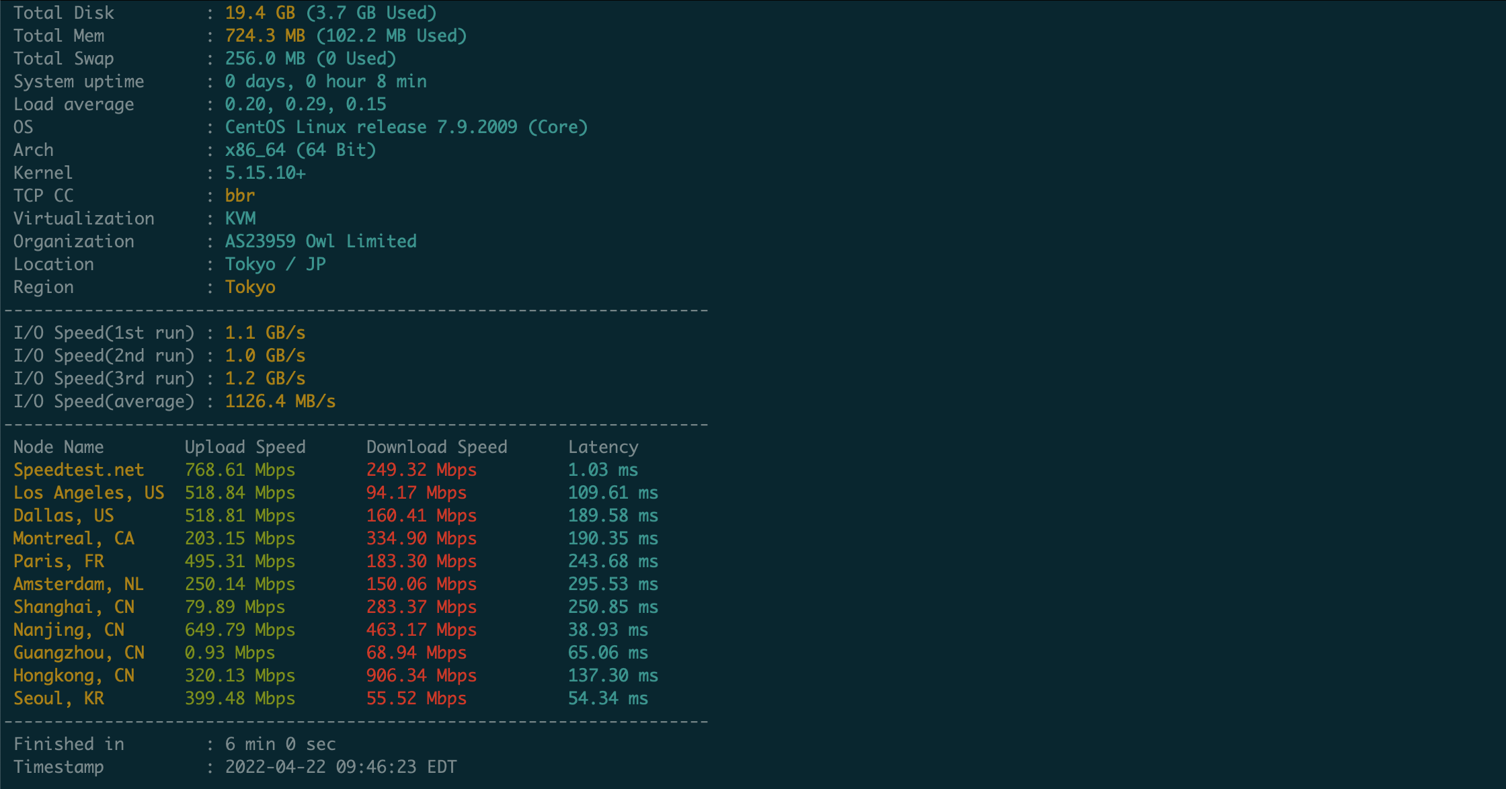Viewport: 1506px width, 789px height.
Task: Click Montreal upload "203.15 Mbps"
Action: pos(240,538)
